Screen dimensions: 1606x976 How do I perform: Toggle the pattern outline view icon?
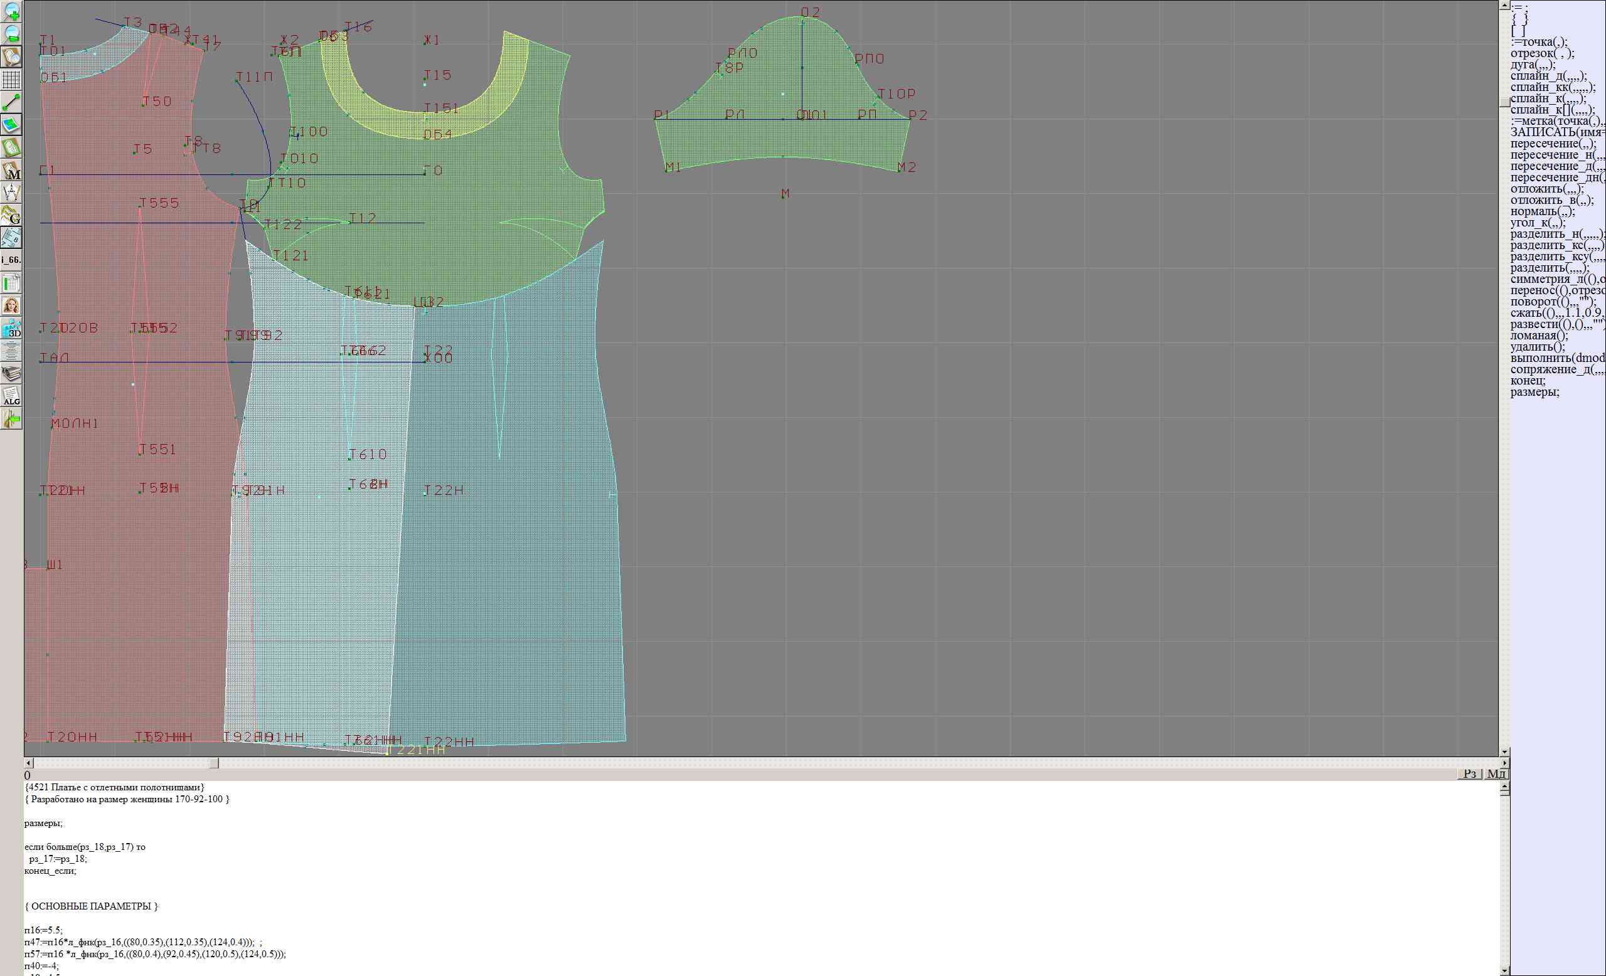point(11,147)
